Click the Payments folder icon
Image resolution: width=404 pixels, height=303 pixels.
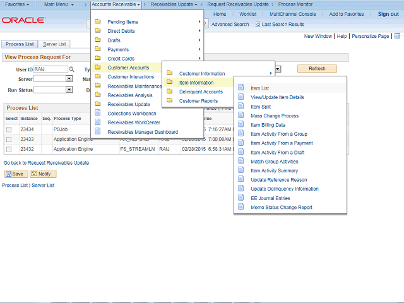(98, 49)
